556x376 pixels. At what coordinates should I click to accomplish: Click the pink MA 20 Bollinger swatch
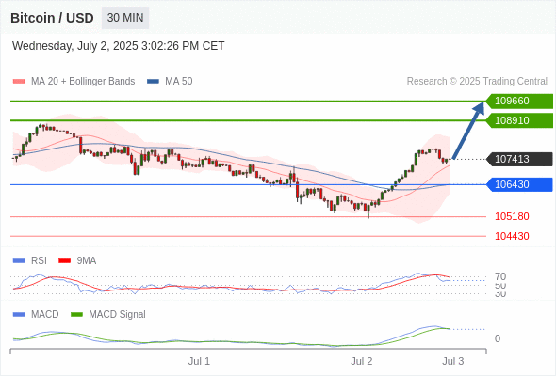19,82
